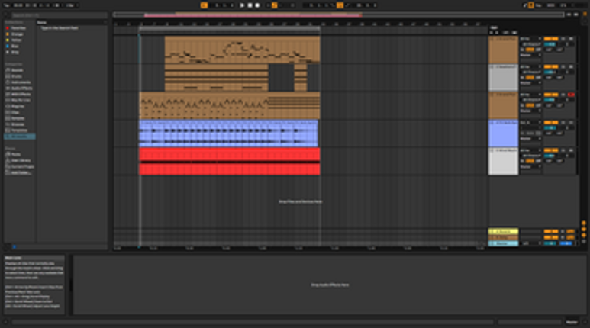This screenshot has height=328, width=590.
Task: Select the Instruments browser category
Action: click(x=21, y=82)
